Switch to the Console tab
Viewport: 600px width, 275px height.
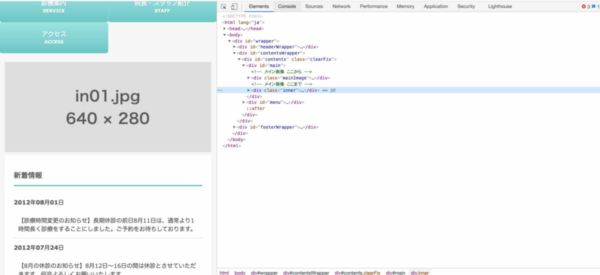[x=287, y=6]
